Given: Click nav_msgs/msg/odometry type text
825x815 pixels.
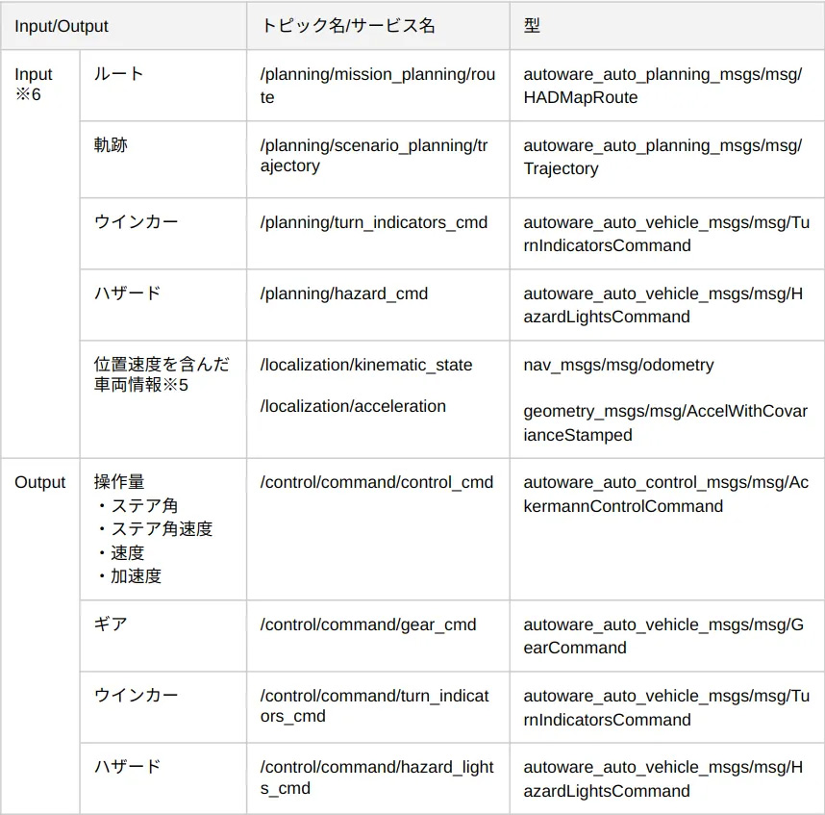Looking at the screenshot, I should point(619,365).
